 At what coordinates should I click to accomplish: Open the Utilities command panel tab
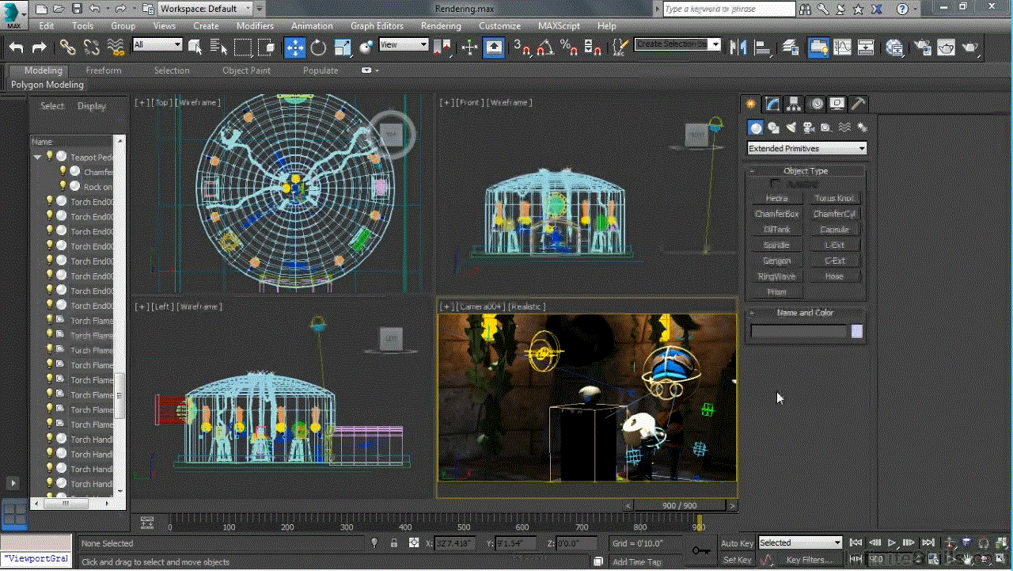859,104
